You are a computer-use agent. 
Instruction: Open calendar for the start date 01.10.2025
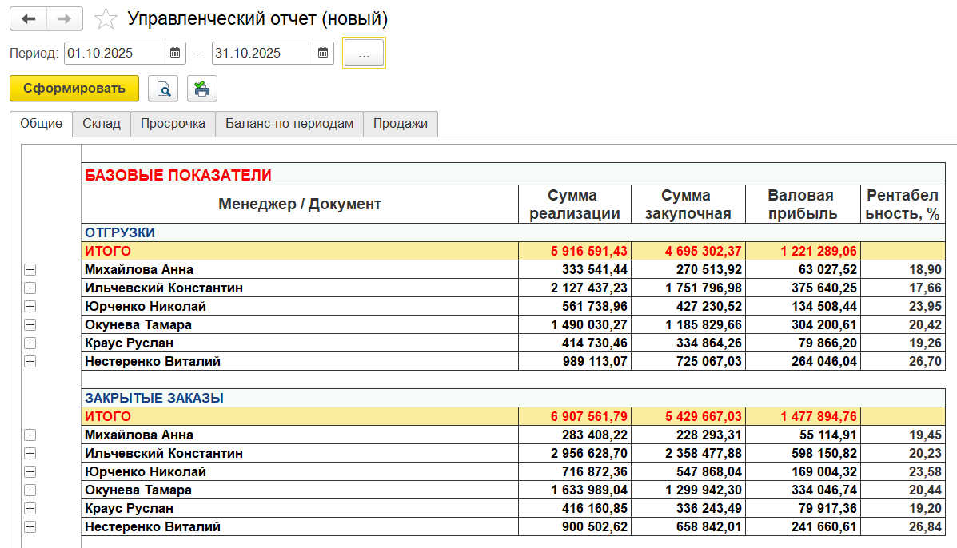click(x=175, y=53)
